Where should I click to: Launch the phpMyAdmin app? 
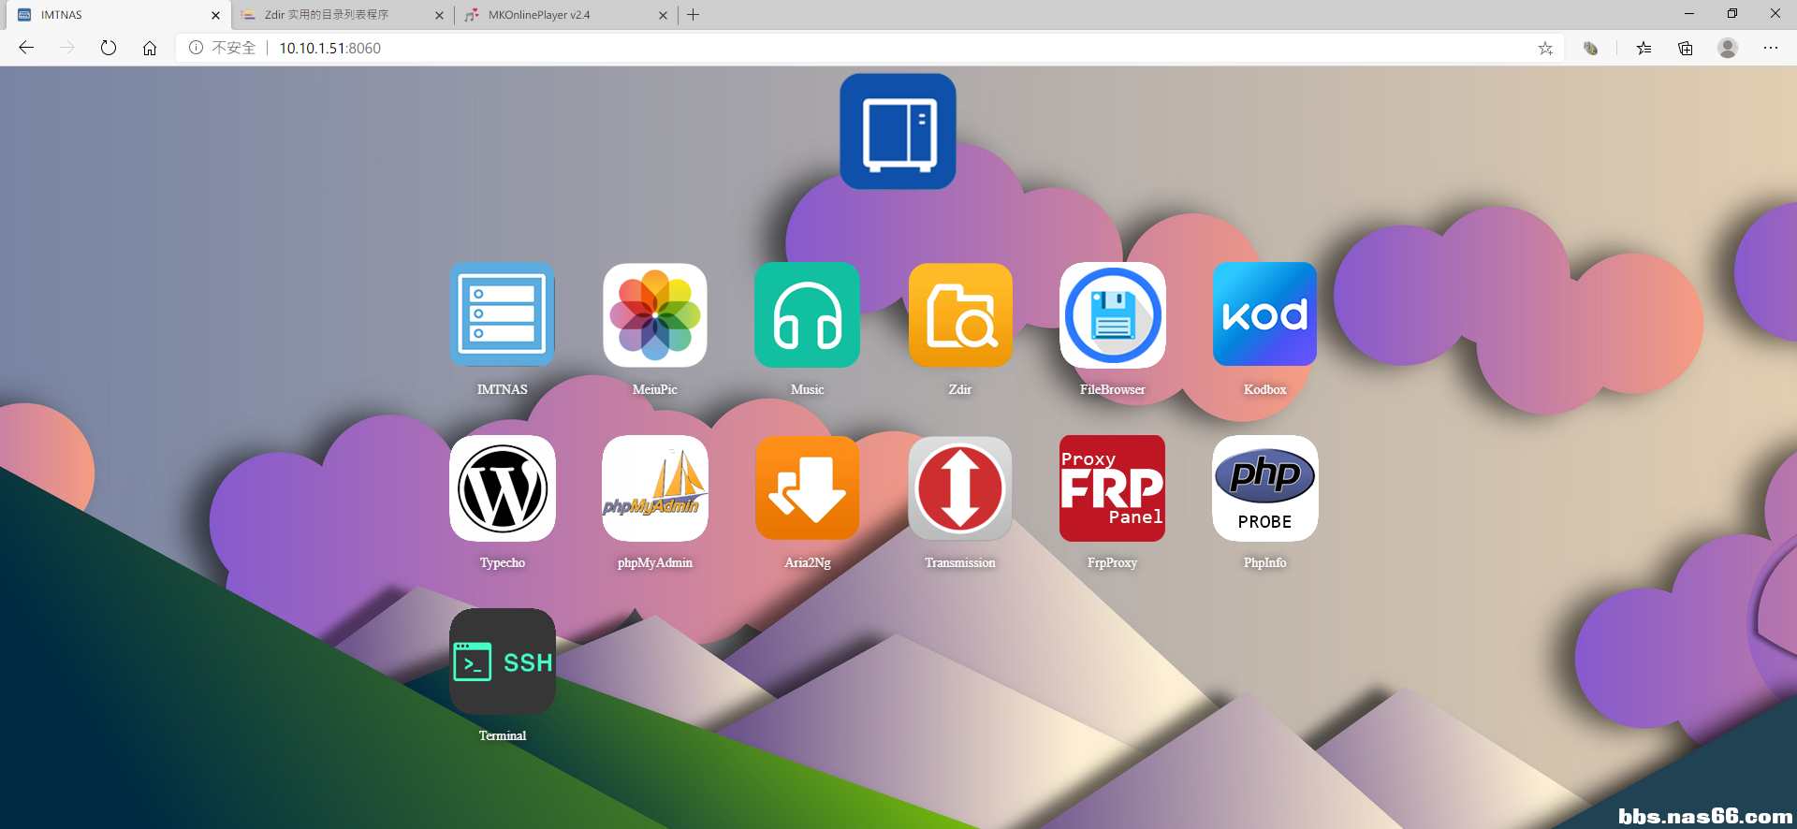click(x=655, y=488)
